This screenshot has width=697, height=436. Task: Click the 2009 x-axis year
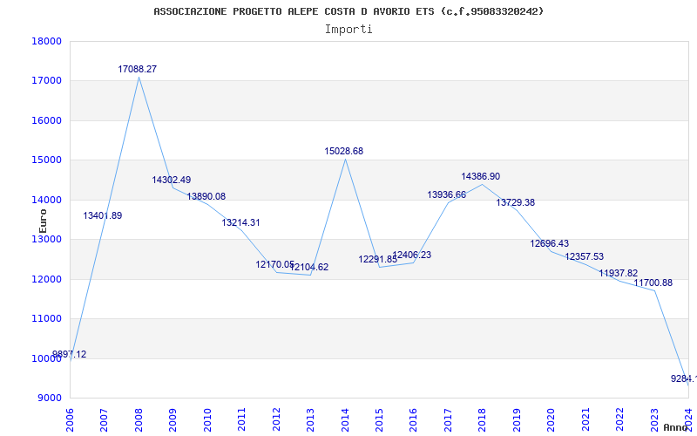point(173,420)
